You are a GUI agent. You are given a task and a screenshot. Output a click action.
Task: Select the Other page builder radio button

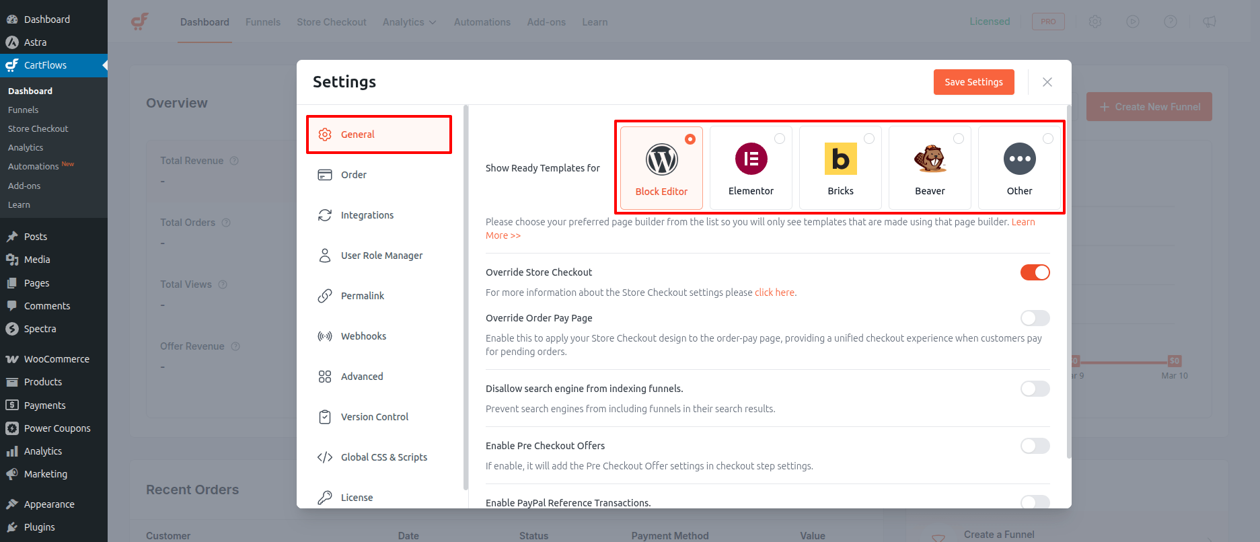click(1048, 139)
